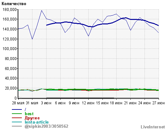Open the "/" legend link
This screenshot has height=130, width=167.
[x=25, y=109]
